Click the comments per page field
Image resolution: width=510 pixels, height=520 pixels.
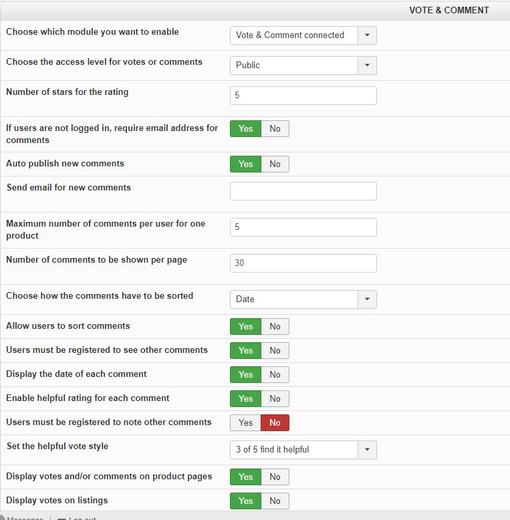click(x=303, y=263)
